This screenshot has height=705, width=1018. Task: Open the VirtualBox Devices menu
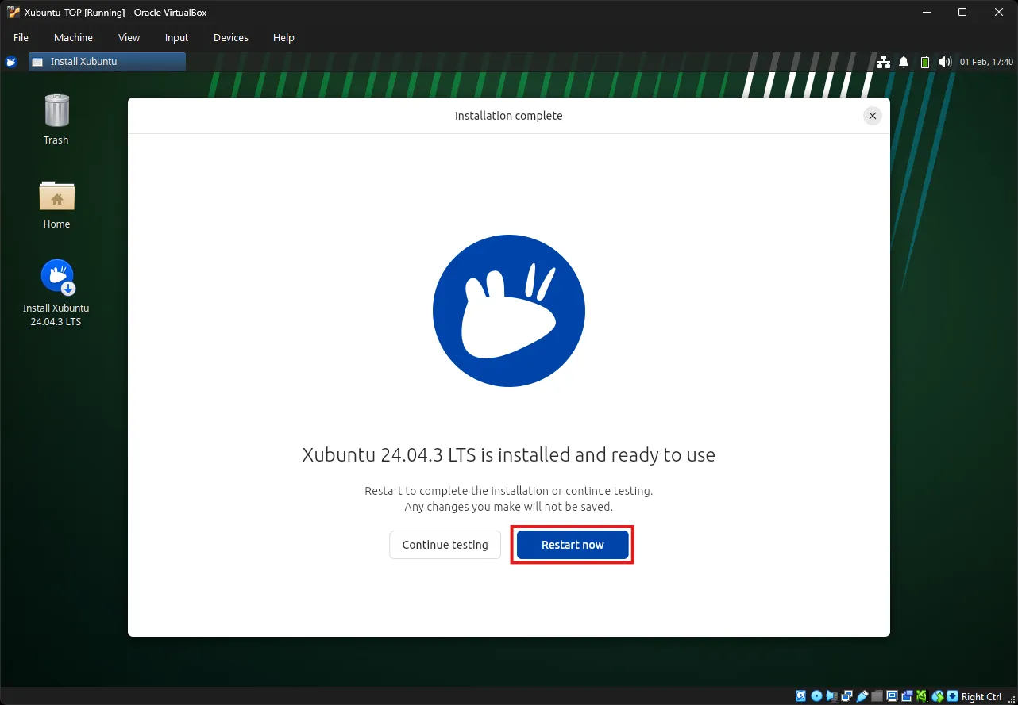coord(230,37)
